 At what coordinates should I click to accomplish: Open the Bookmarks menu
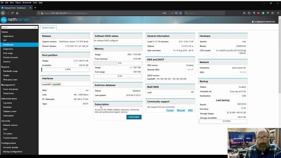pos(27,3)
